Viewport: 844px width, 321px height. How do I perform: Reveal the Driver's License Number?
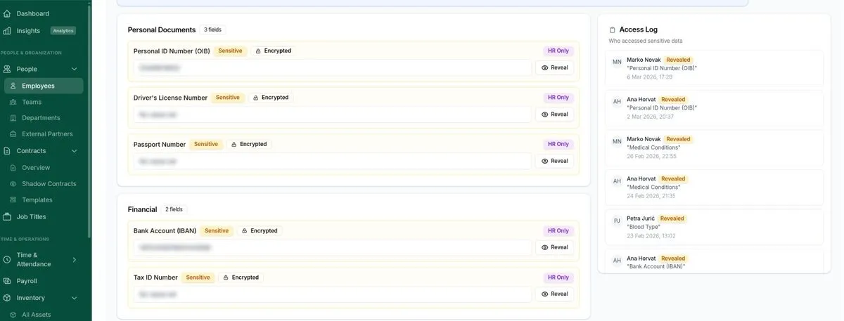coord(554,114)
